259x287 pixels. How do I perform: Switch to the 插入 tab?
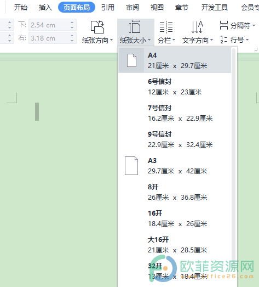click(45, 8)
